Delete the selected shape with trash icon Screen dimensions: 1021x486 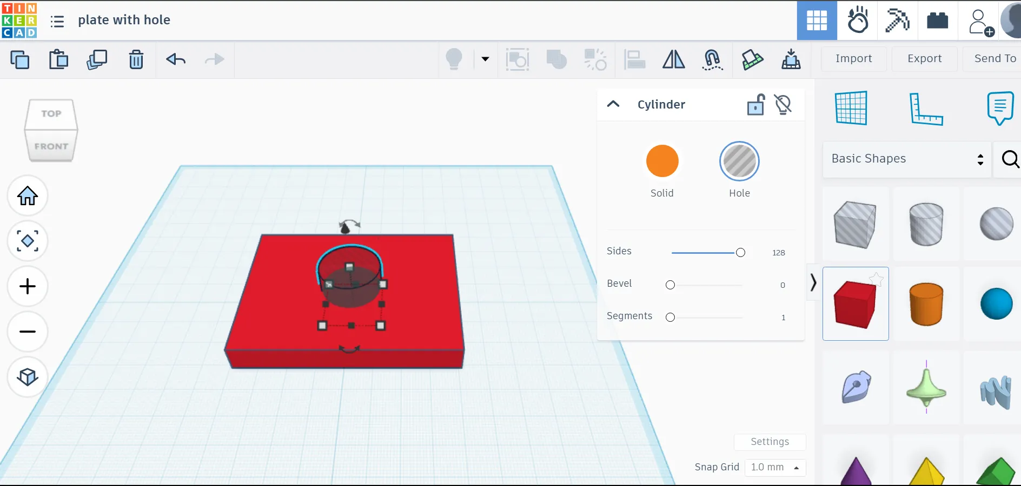coord(136,59)
